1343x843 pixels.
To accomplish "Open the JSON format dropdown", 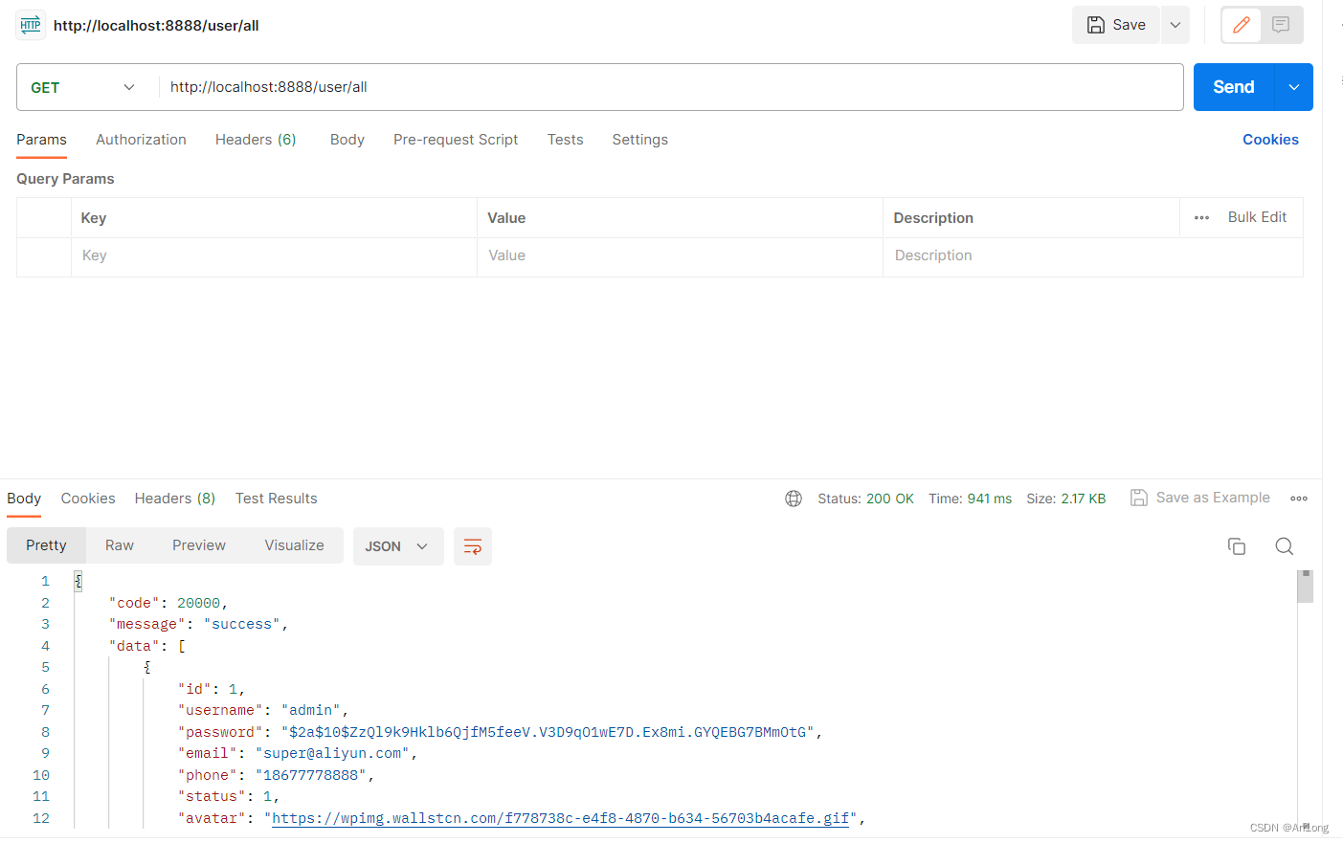I will [x=398, y=545].
